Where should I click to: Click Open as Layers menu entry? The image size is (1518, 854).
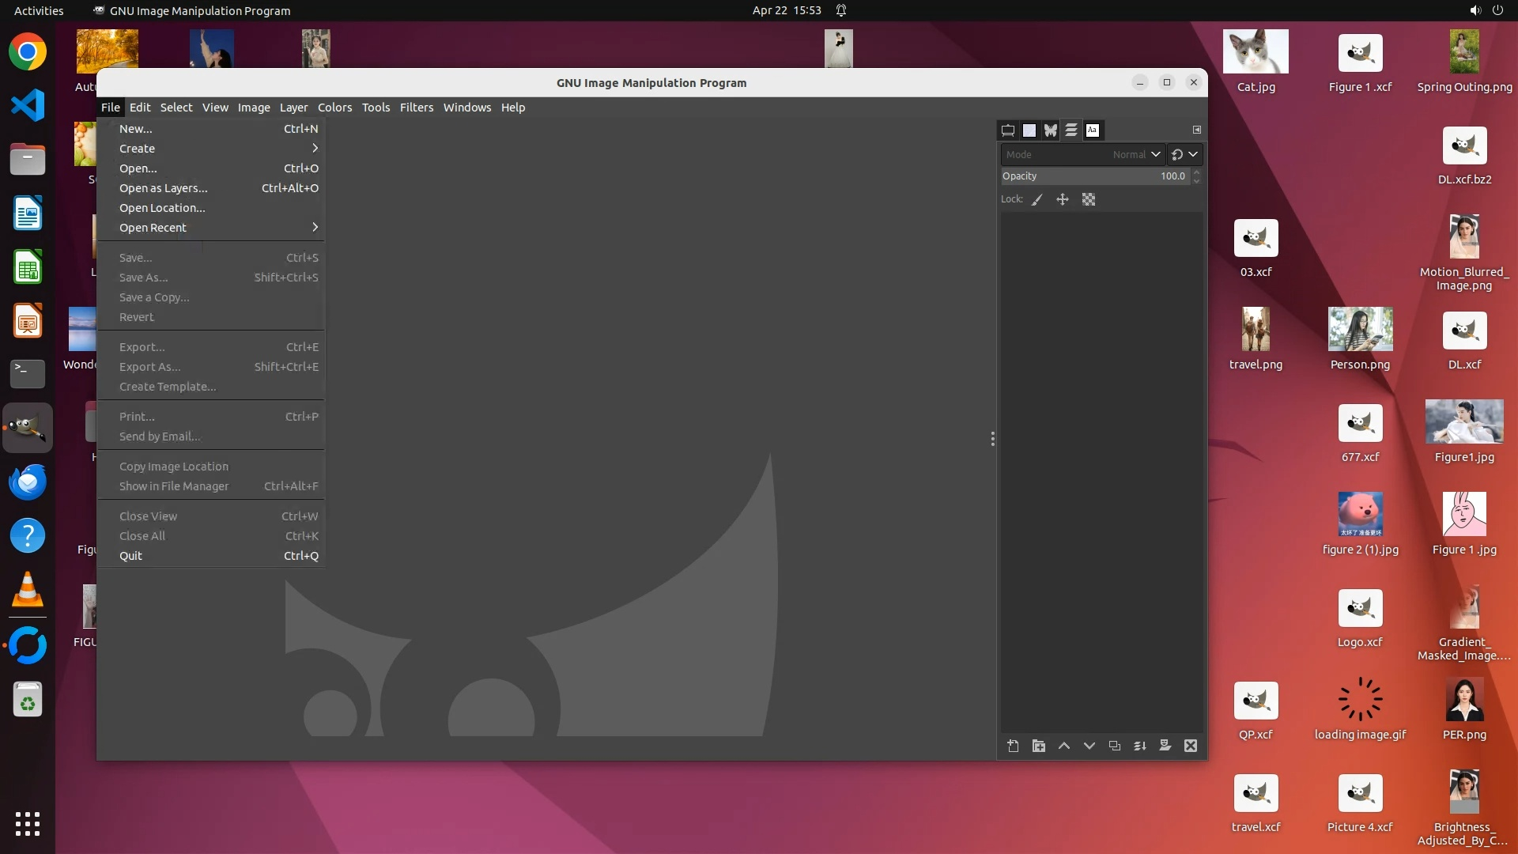point(164,188)
